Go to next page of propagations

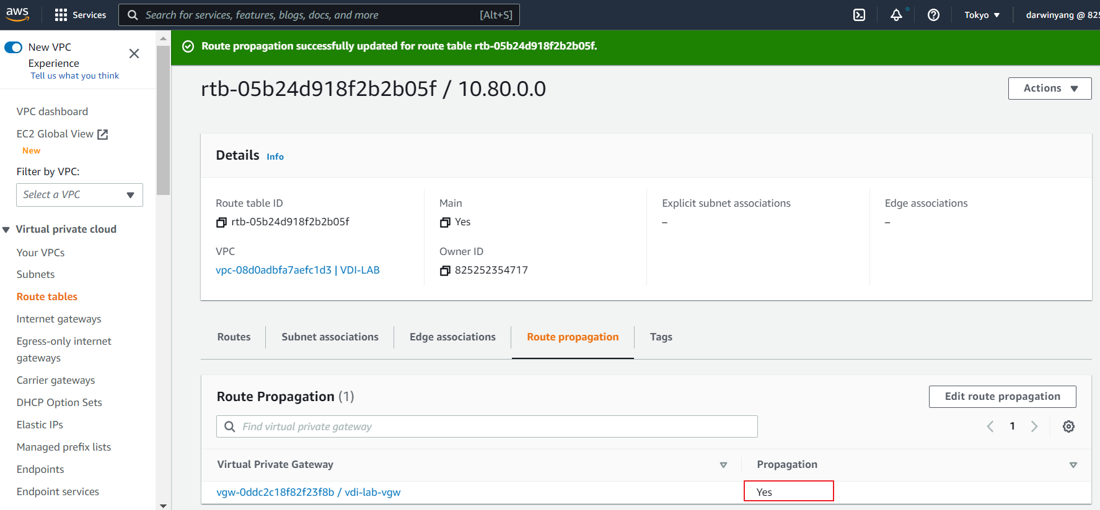pos(1034,426)
